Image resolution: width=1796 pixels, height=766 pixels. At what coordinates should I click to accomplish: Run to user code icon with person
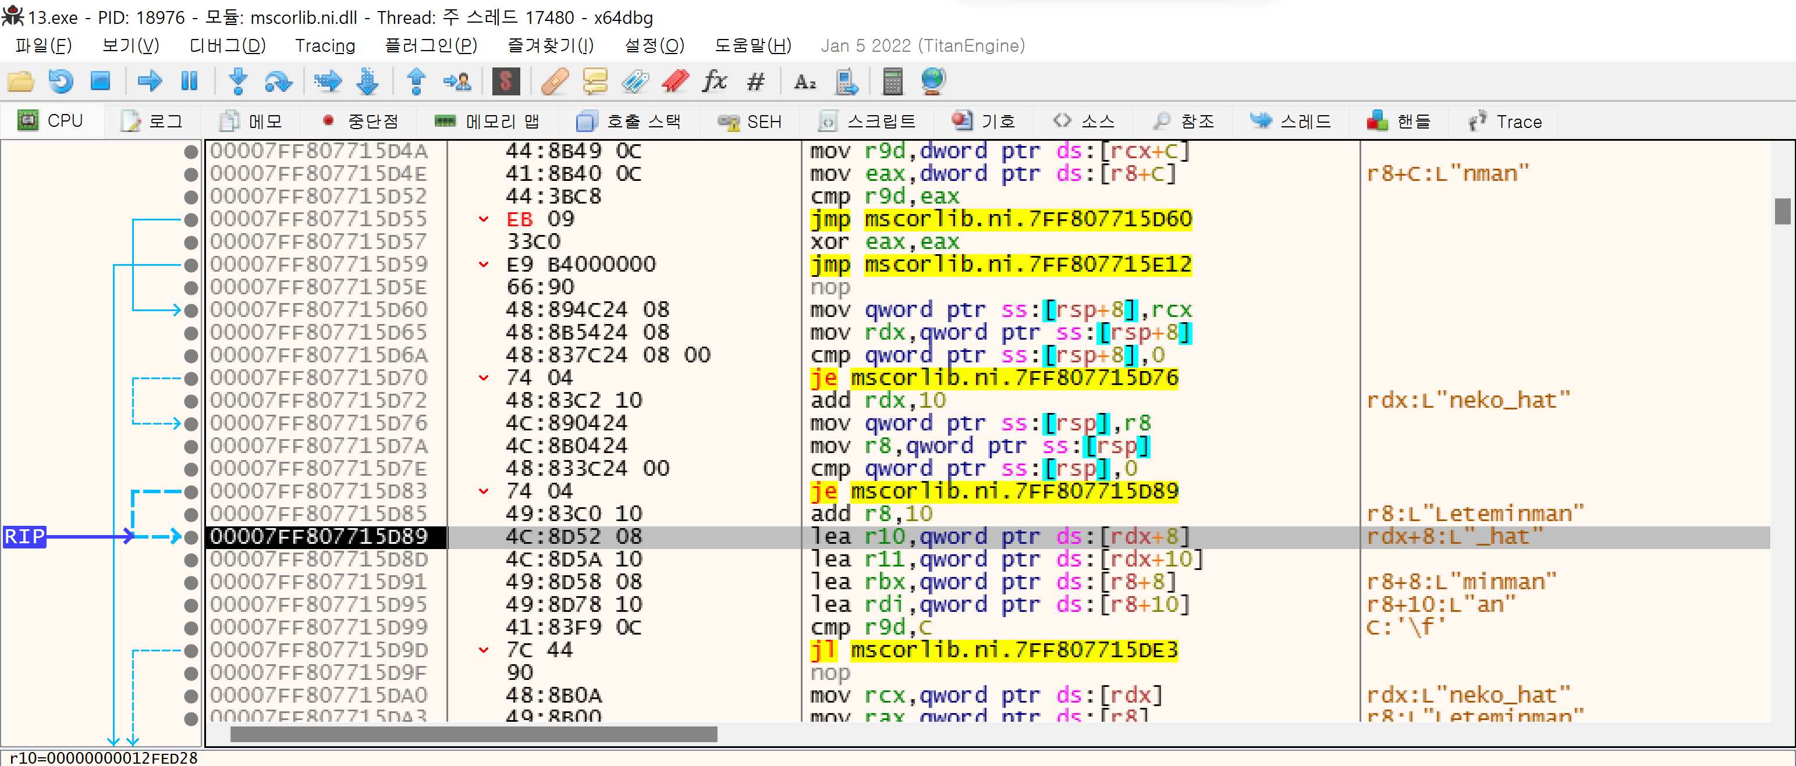click(x=457, y=81)
